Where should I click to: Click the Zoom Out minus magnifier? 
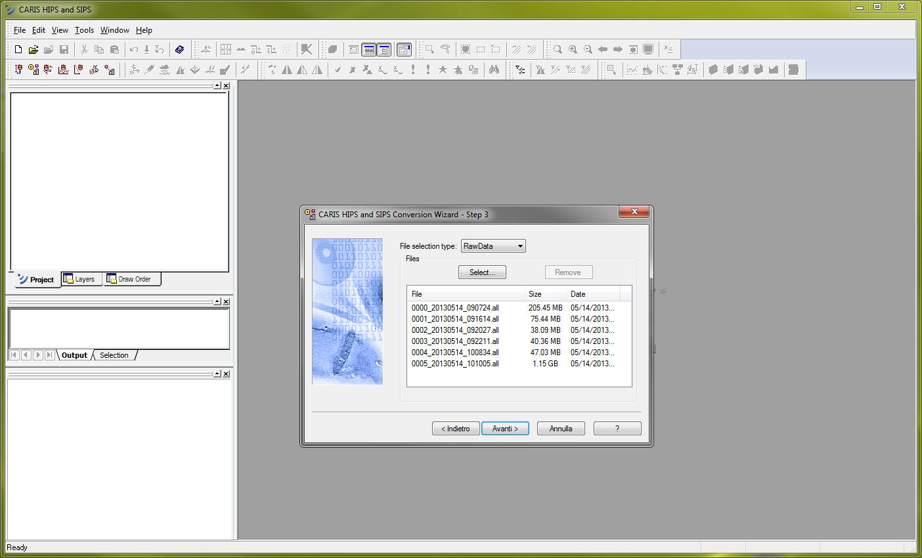588,49
